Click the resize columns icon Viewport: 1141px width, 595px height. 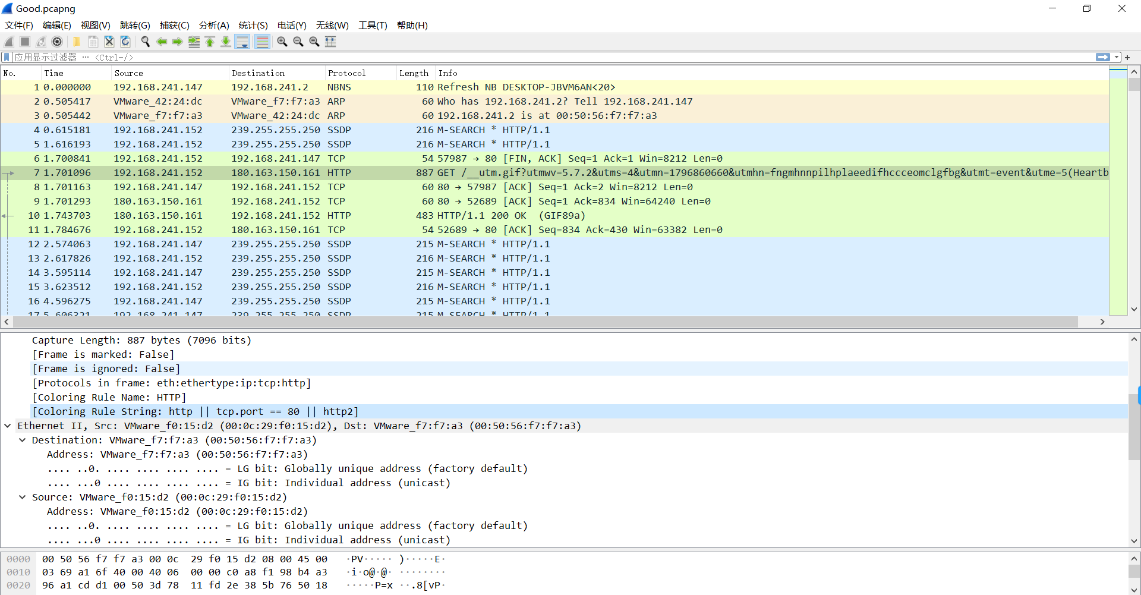(x=330, y=42)
